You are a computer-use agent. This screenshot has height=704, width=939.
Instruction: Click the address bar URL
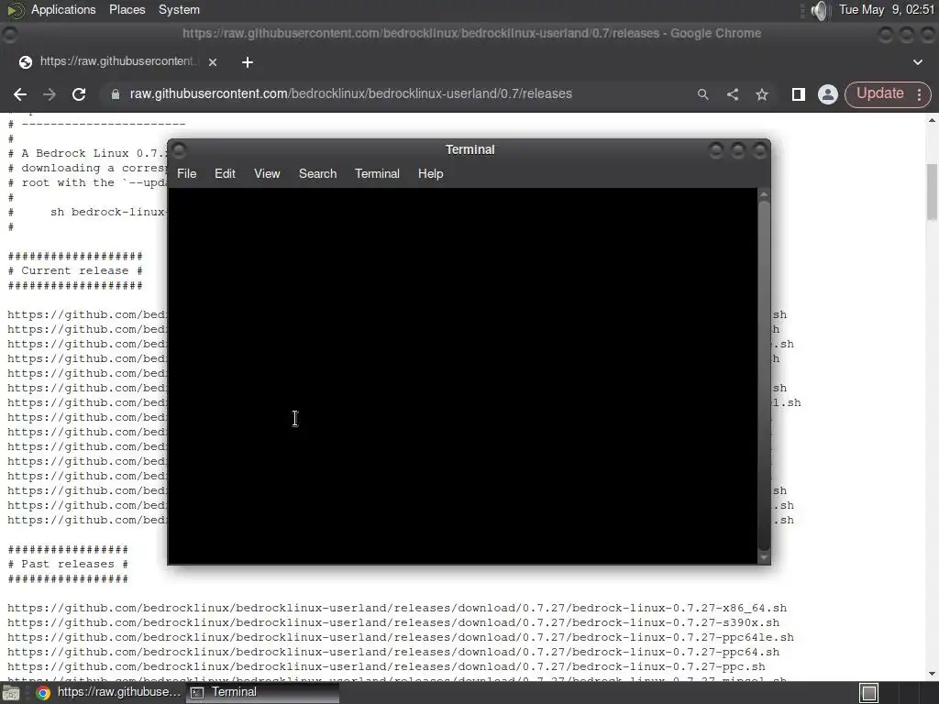pyautogui.click(x=351, y=94)
